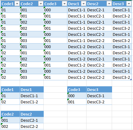
Task: Select cell 002 in the Code2 lookup table
Action: pos(10,126)
